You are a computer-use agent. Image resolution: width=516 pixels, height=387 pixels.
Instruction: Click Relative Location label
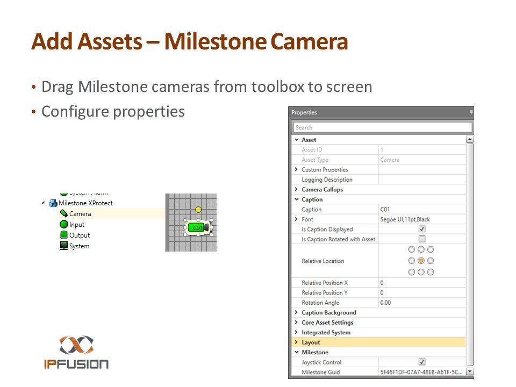(323, 261)
